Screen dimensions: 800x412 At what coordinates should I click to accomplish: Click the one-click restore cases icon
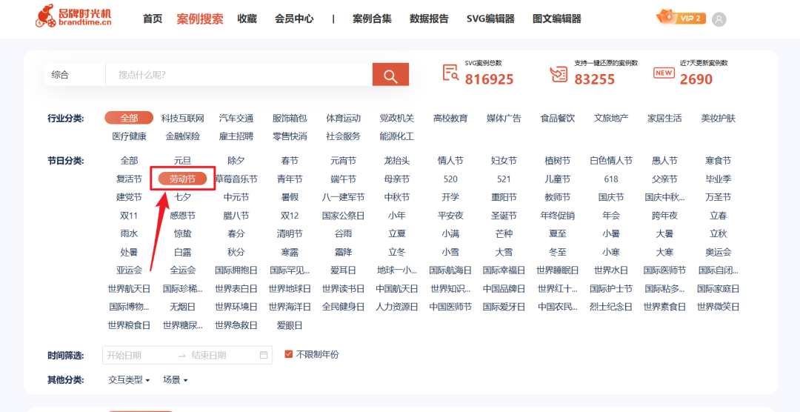559,75
